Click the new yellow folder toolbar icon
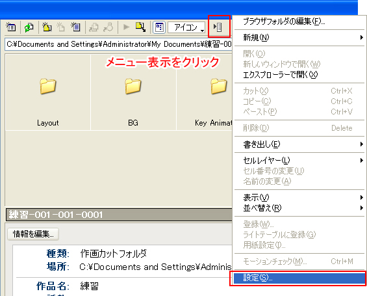The width and height of the screenshot is (367, 296). pos(47,27)
